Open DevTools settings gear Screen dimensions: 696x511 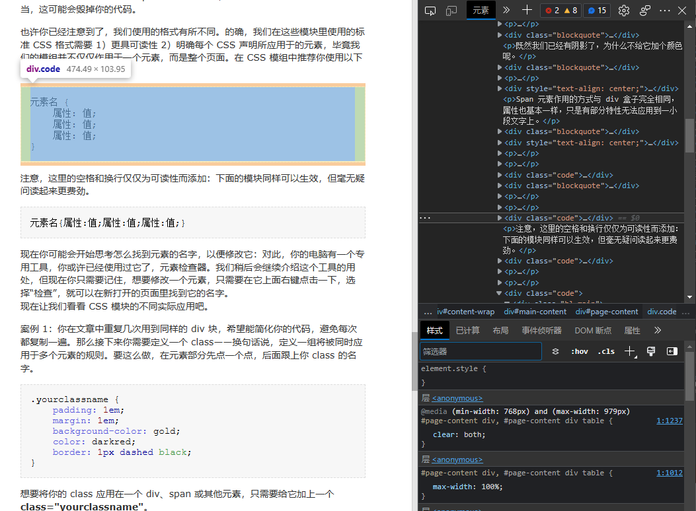pos(623,11)
